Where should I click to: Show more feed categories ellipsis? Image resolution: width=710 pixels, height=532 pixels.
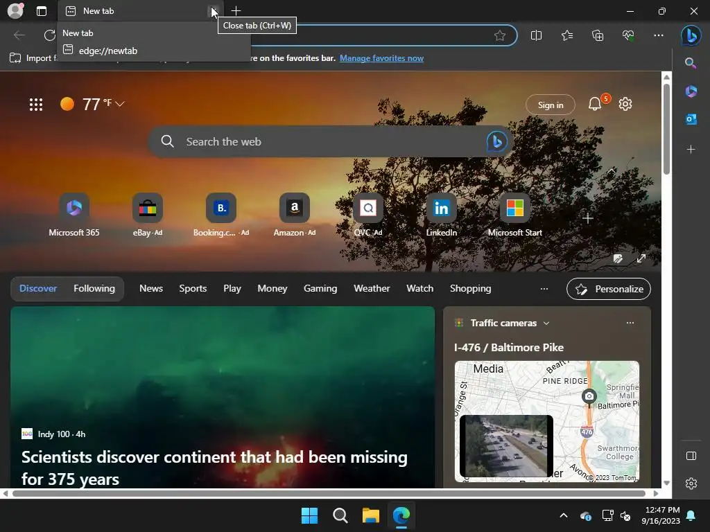point(544,289)
